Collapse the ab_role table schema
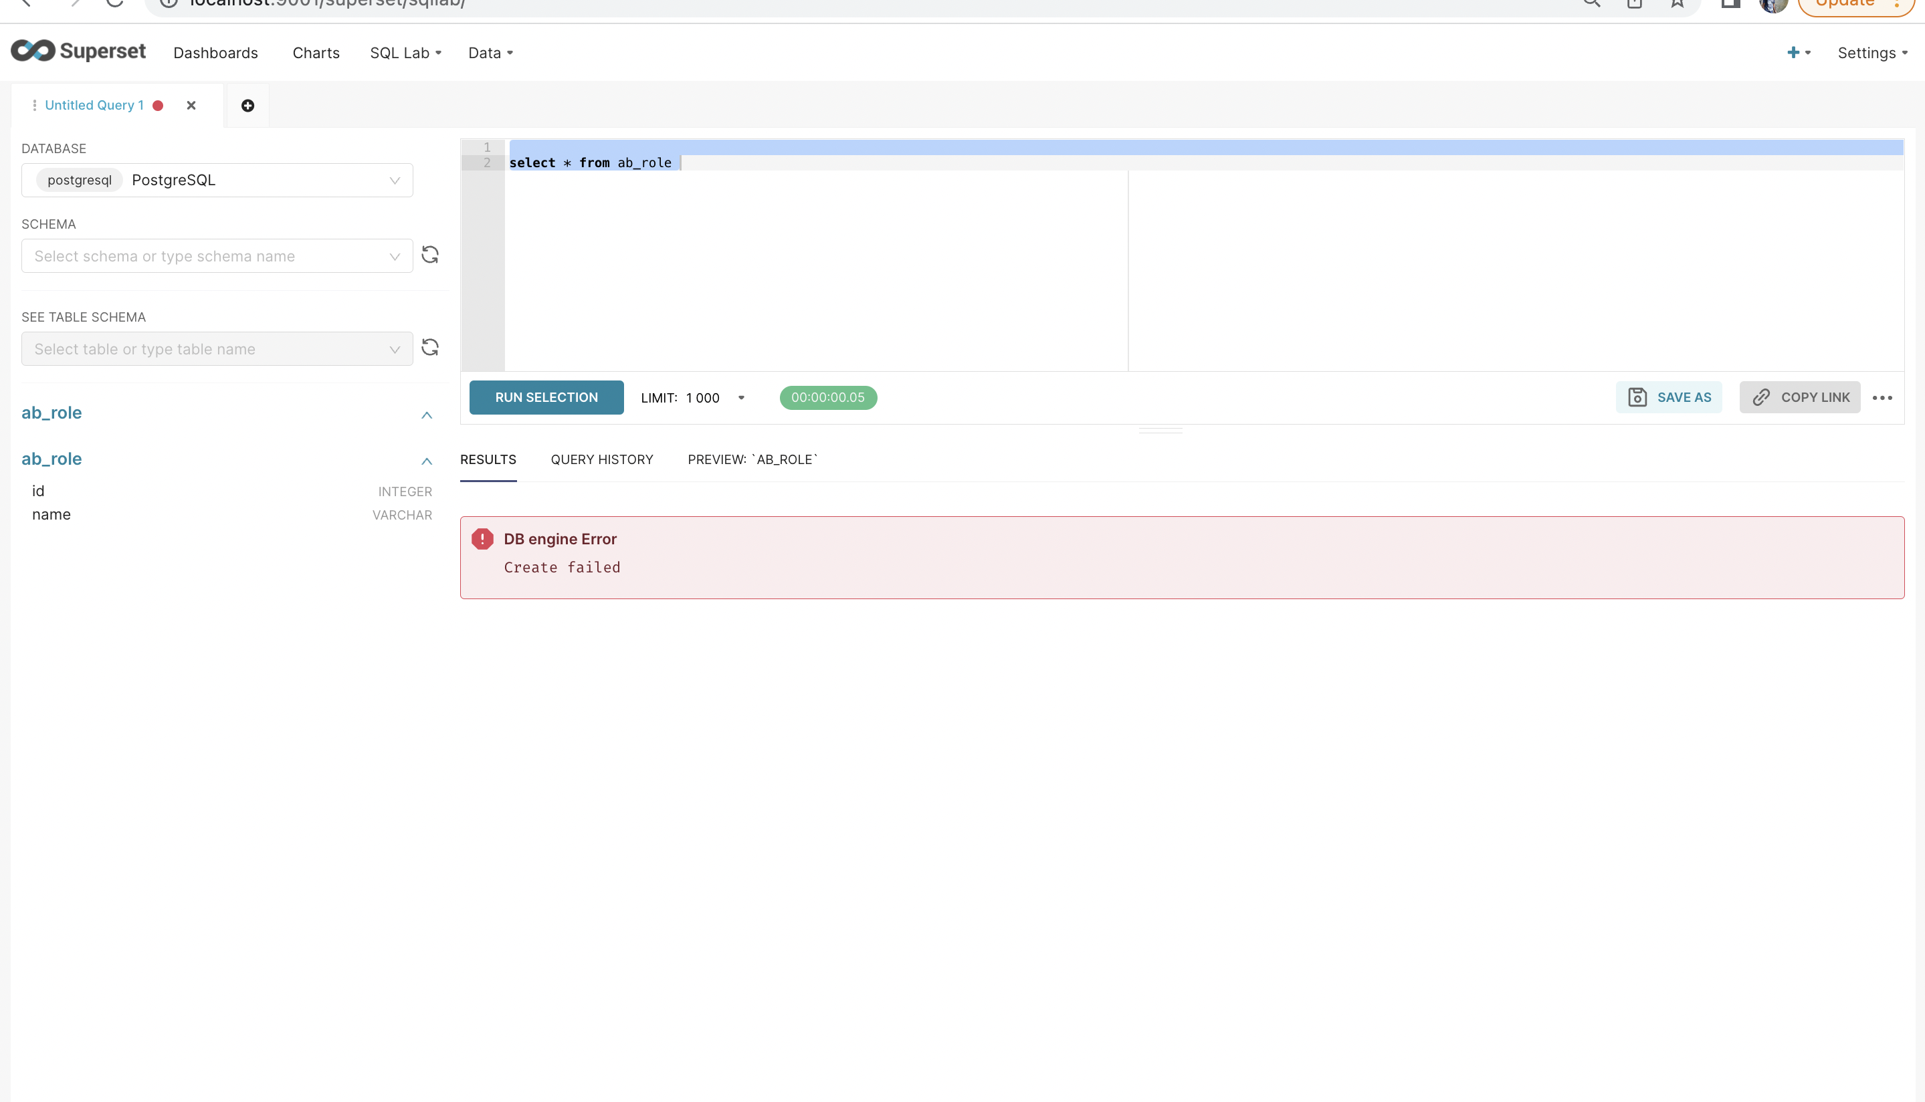 coord(426,460)
